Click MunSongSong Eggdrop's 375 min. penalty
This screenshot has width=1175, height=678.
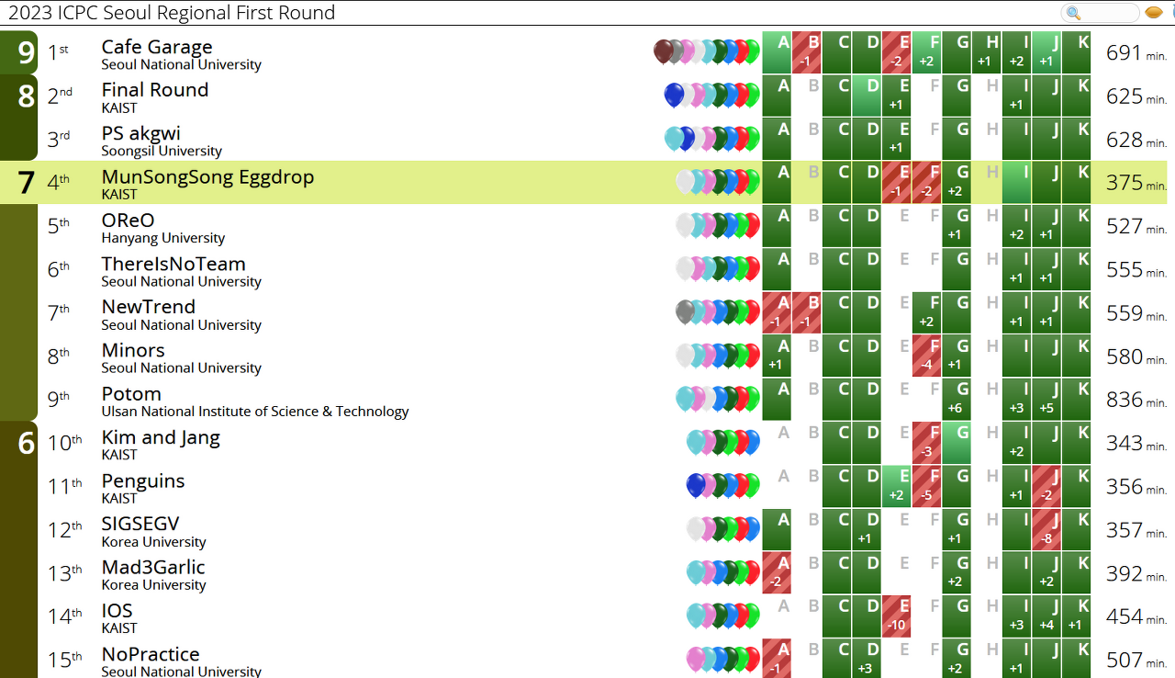pyautogui.click(x=1136, y=183)
